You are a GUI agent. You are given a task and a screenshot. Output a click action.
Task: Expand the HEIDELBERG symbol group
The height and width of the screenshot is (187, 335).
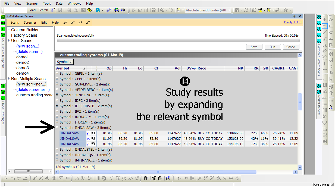click(57, 90)
